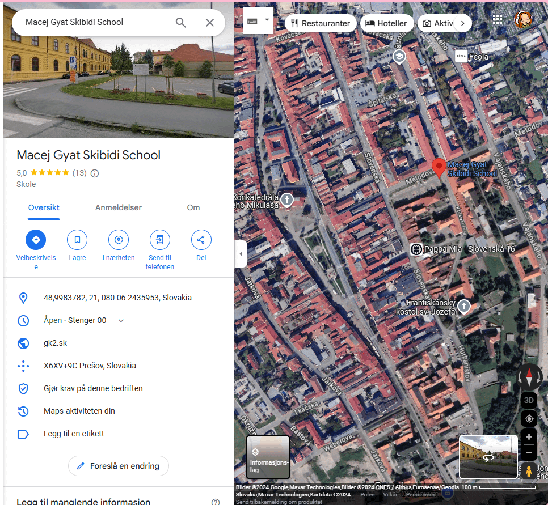Viewport: 548px width, 505px height.
Task: Switch to the Oversikt tab
Action: click(x=44, y=207)
